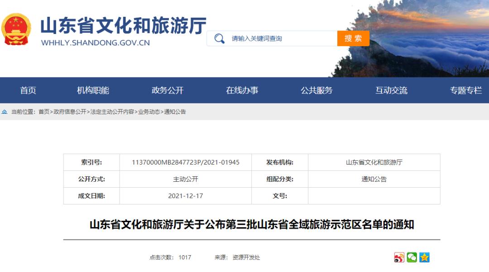Click the 发布机构 label cell
Screen dimensions: 489x272
point(280,162)
